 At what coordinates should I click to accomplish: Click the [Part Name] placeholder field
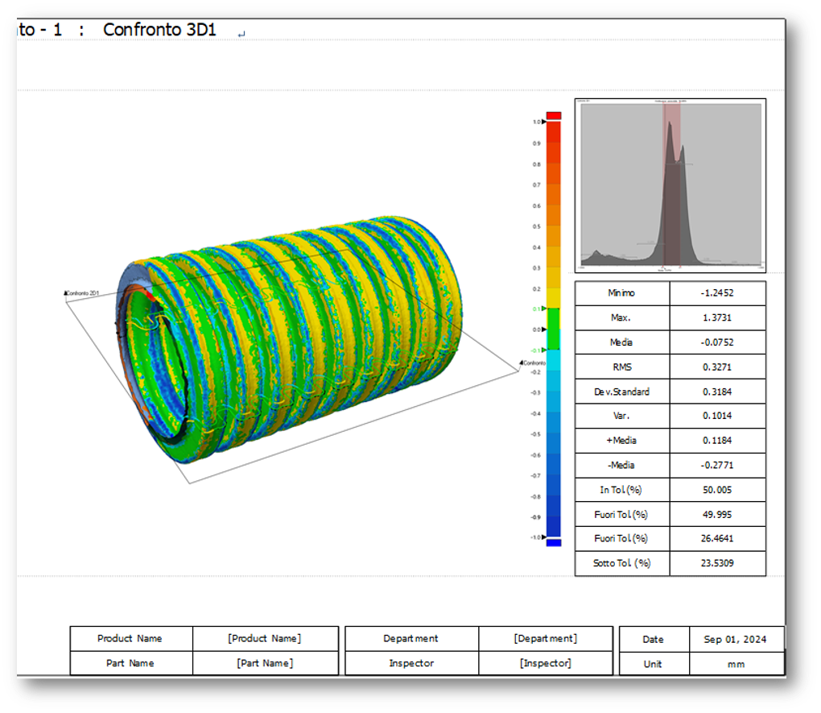265,663
